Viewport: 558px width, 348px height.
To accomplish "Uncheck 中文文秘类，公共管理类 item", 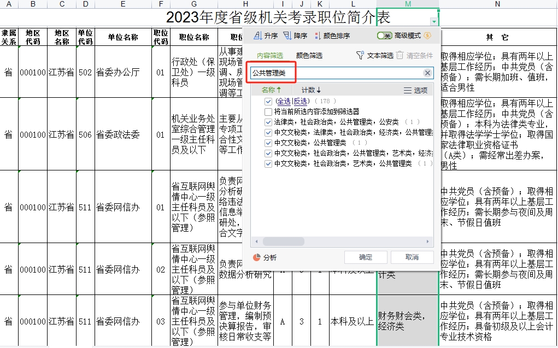I will coord(268,143).
